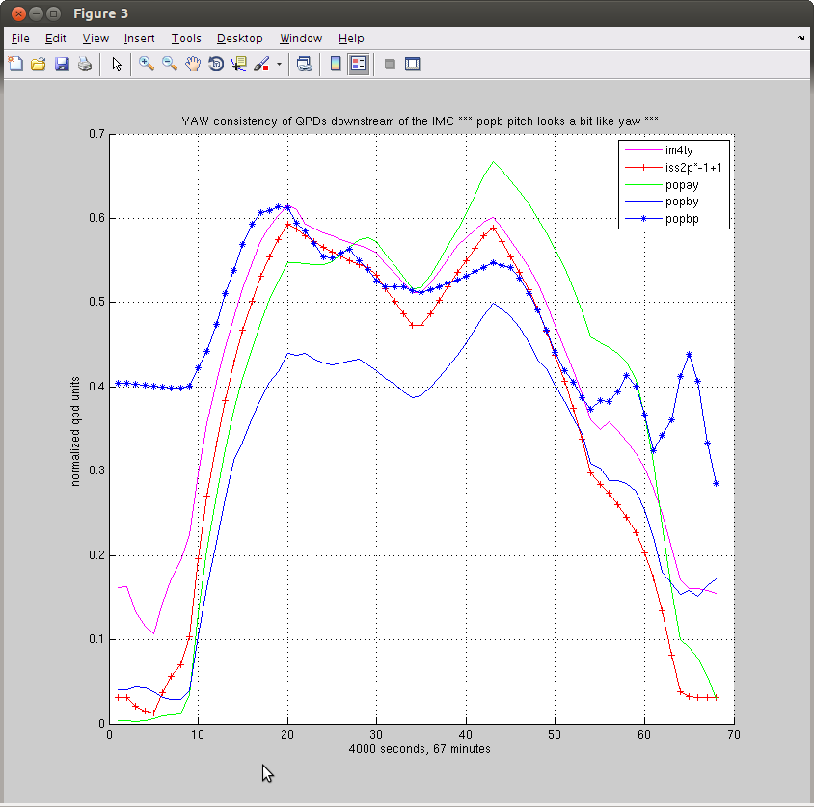Close the Figure 3 window

point(18,13)
